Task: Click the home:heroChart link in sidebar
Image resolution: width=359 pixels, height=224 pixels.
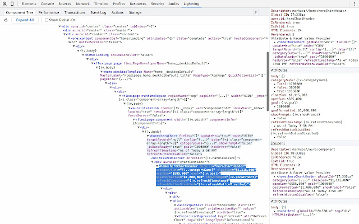Action: coord(292,41)
